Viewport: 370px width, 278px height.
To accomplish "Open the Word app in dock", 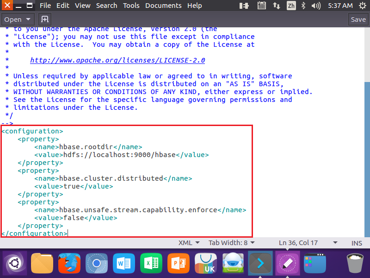I will point(124,263).
